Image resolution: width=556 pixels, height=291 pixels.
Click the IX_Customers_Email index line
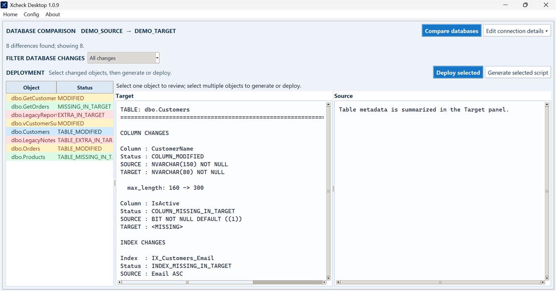pyautogui.click(x=167, y=258)
